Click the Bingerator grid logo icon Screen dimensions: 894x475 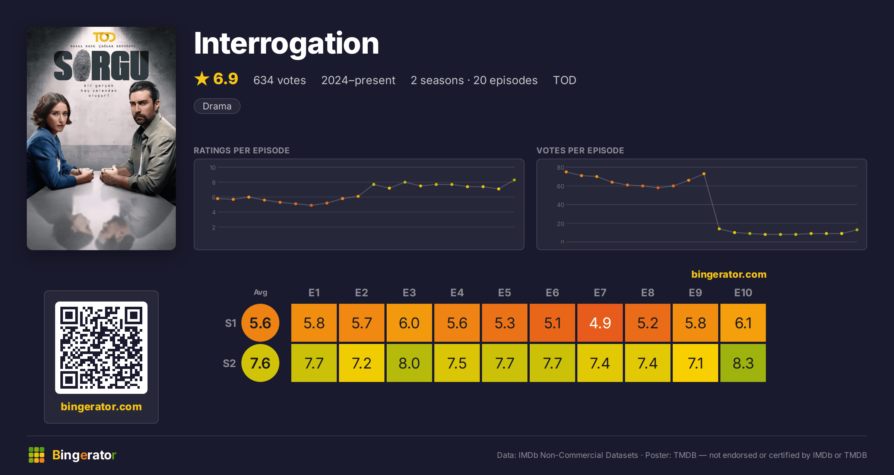coord(37,455)
